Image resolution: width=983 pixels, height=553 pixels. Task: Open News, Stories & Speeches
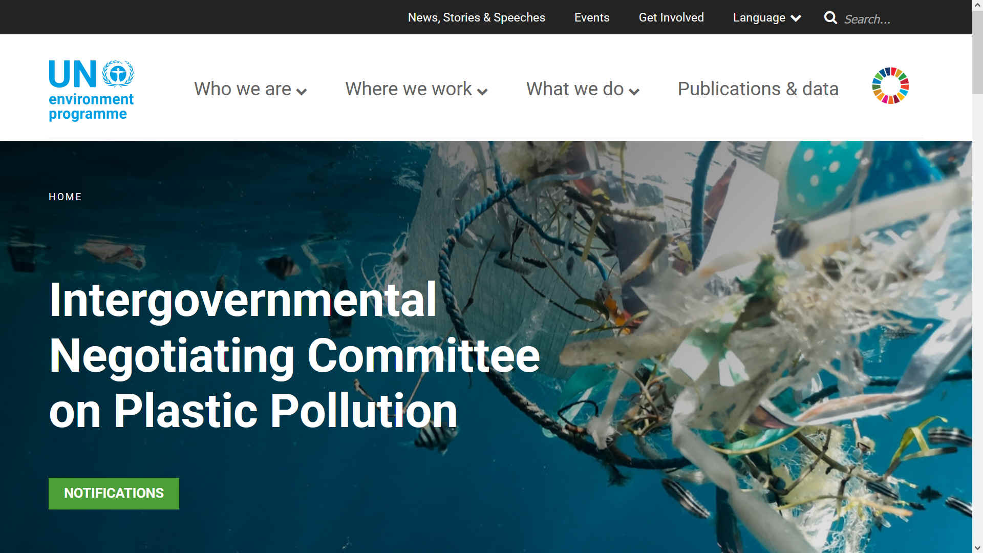click(x=476, y=17)
